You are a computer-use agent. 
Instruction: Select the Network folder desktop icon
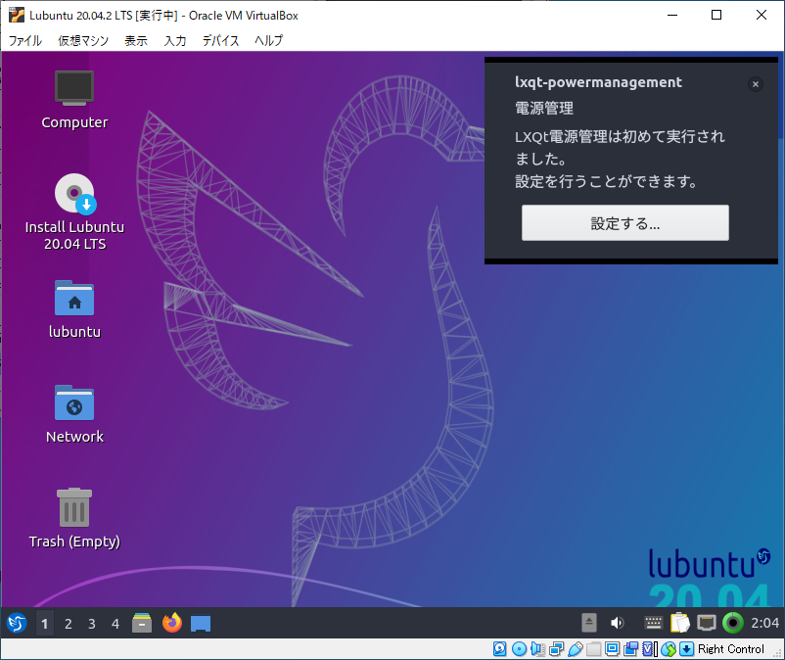click(74, 414)
